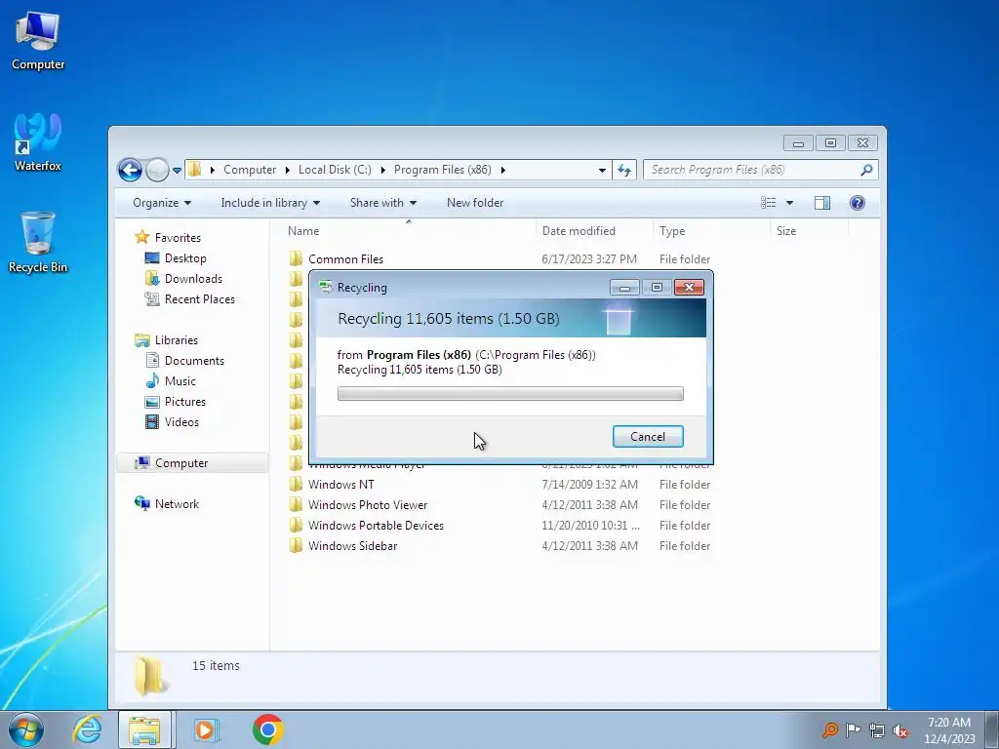The width and height of the screenshot is (999, 749).
Task: Expand the arrow after Computer breadcrumb
Action: click(x=288, y=170)
